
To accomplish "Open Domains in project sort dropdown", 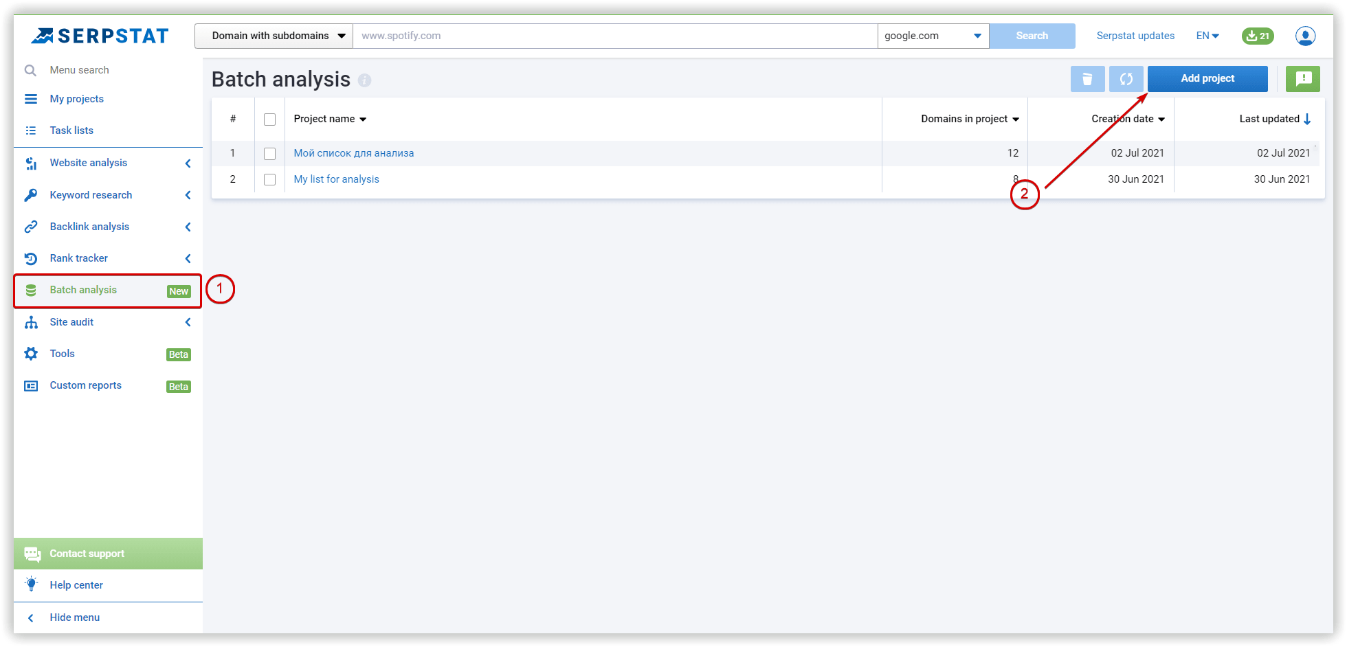I will pyautogui.click(x=1016, y=120).
